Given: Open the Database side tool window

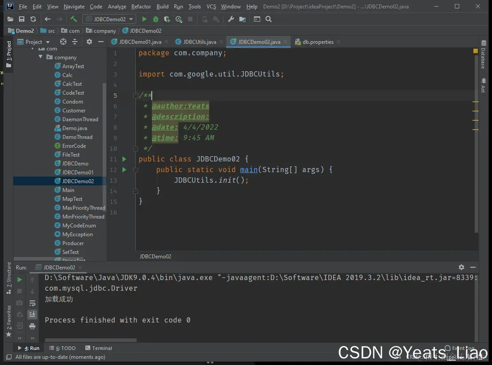Looking at the screenshot, I should coord(483,54).
